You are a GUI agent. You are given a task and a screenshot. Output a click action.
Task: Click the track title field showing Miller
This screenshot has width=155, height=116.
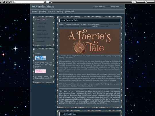27,2
